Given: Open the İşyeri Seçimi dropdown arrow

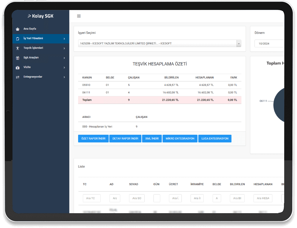Looking at the screenshot, I should (x=238, y=44).
